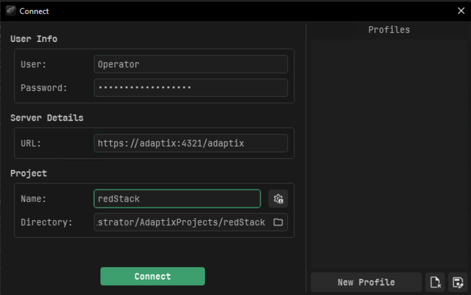
Task: Close the Connect dialog window
Action: (461, 11)
